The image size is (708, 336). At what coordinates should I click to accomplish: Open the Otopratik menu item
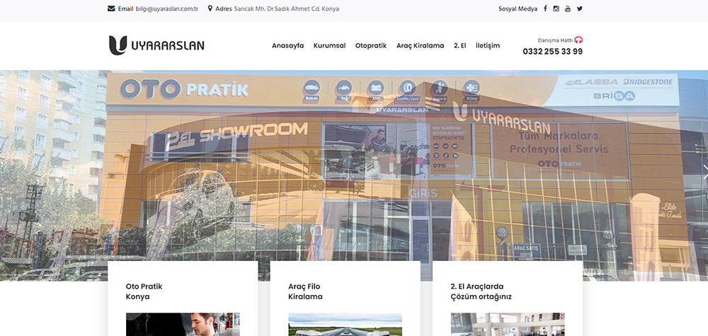click(x=371, y=45)
